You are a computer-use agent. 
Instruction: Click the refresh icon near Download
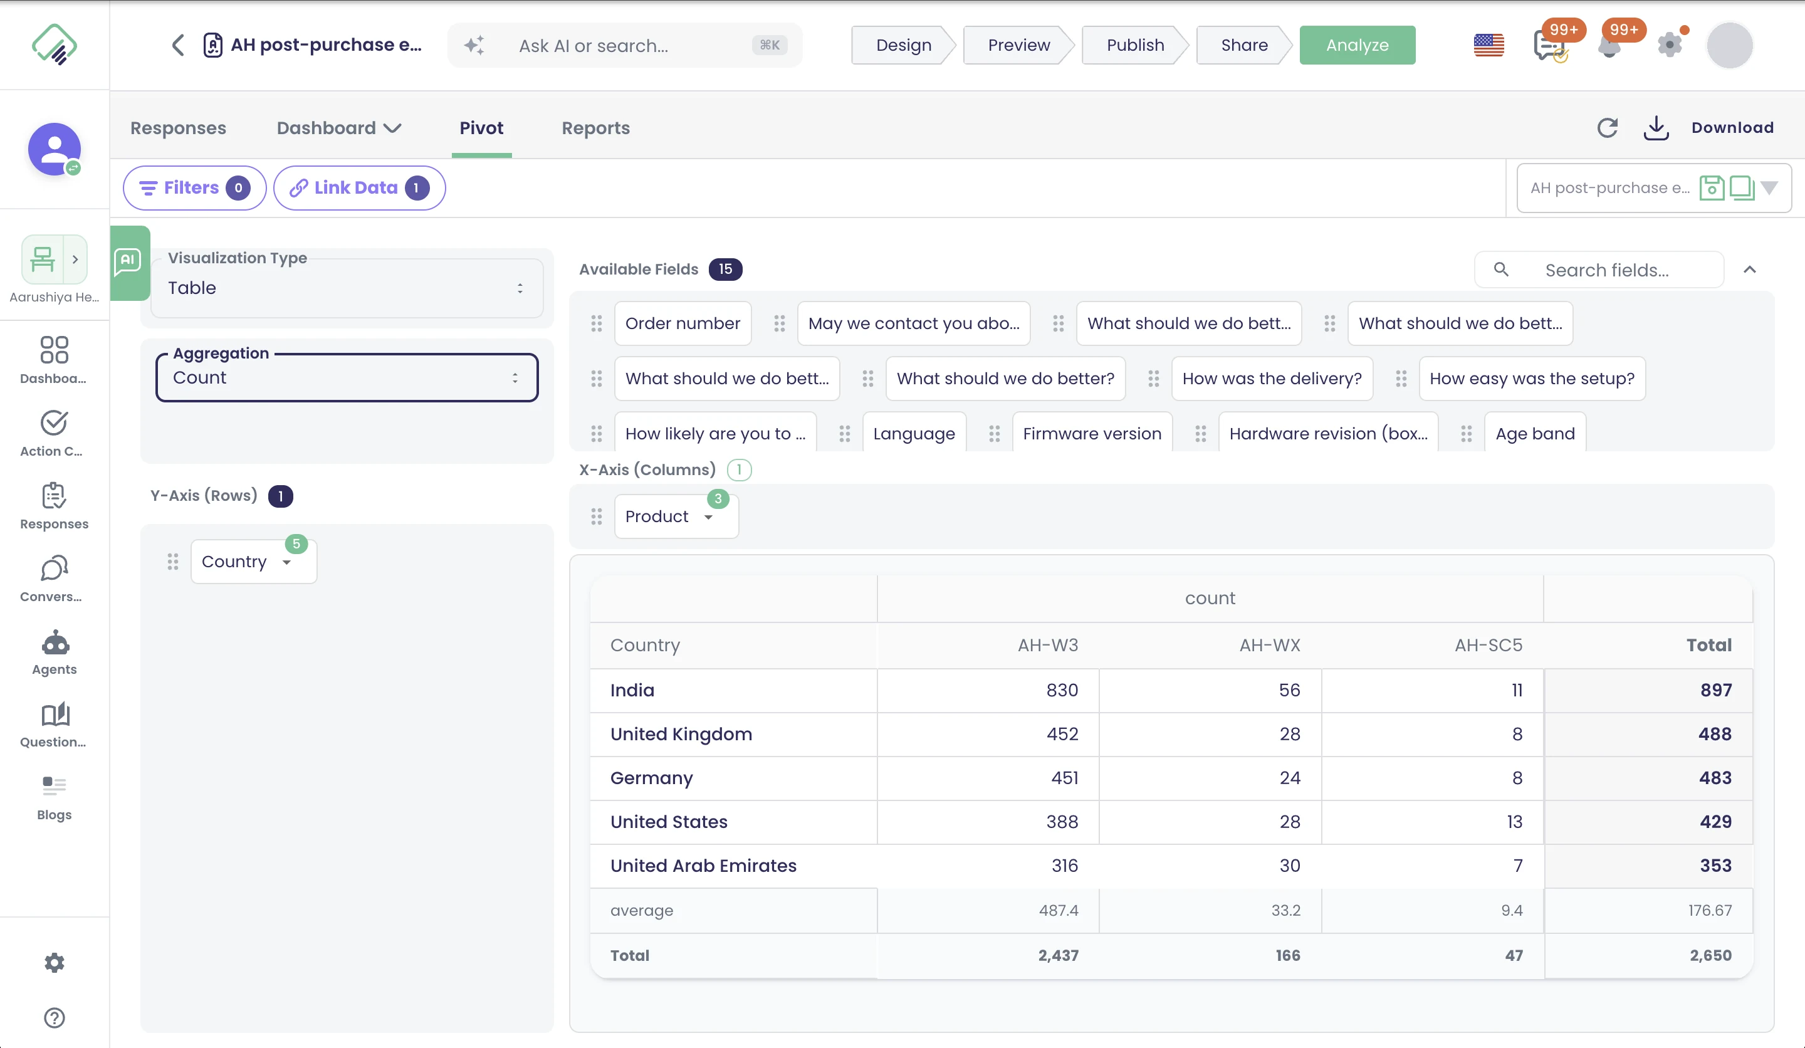click(x=1608, y=127)
